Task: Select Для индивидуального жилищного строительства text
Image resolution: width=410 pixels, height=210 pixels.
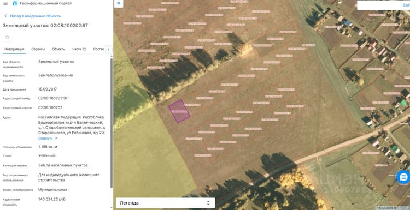Action: click(x=69, y=177)
